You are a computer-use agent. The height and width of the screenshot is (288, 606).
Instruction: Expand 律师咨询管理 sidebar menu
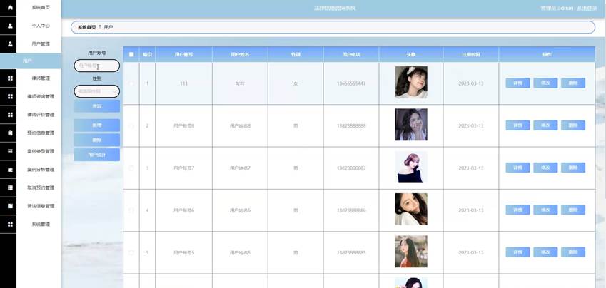(x=41, y=96)
